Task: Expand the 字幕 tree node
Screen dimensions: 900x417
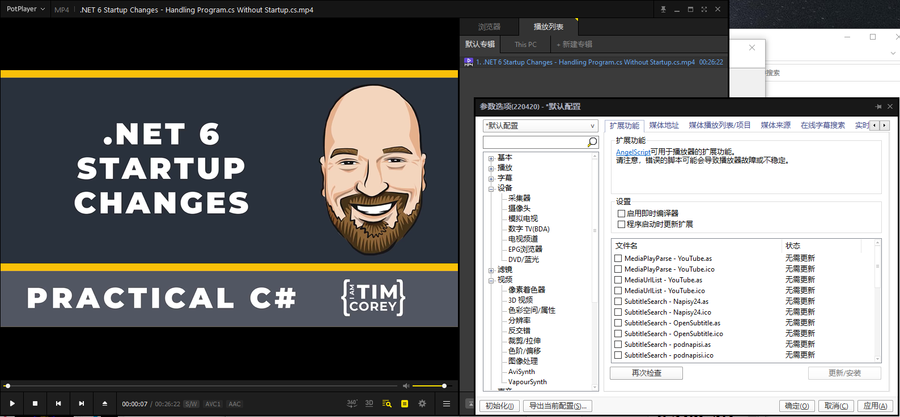Action: click(x=491, y=178)
